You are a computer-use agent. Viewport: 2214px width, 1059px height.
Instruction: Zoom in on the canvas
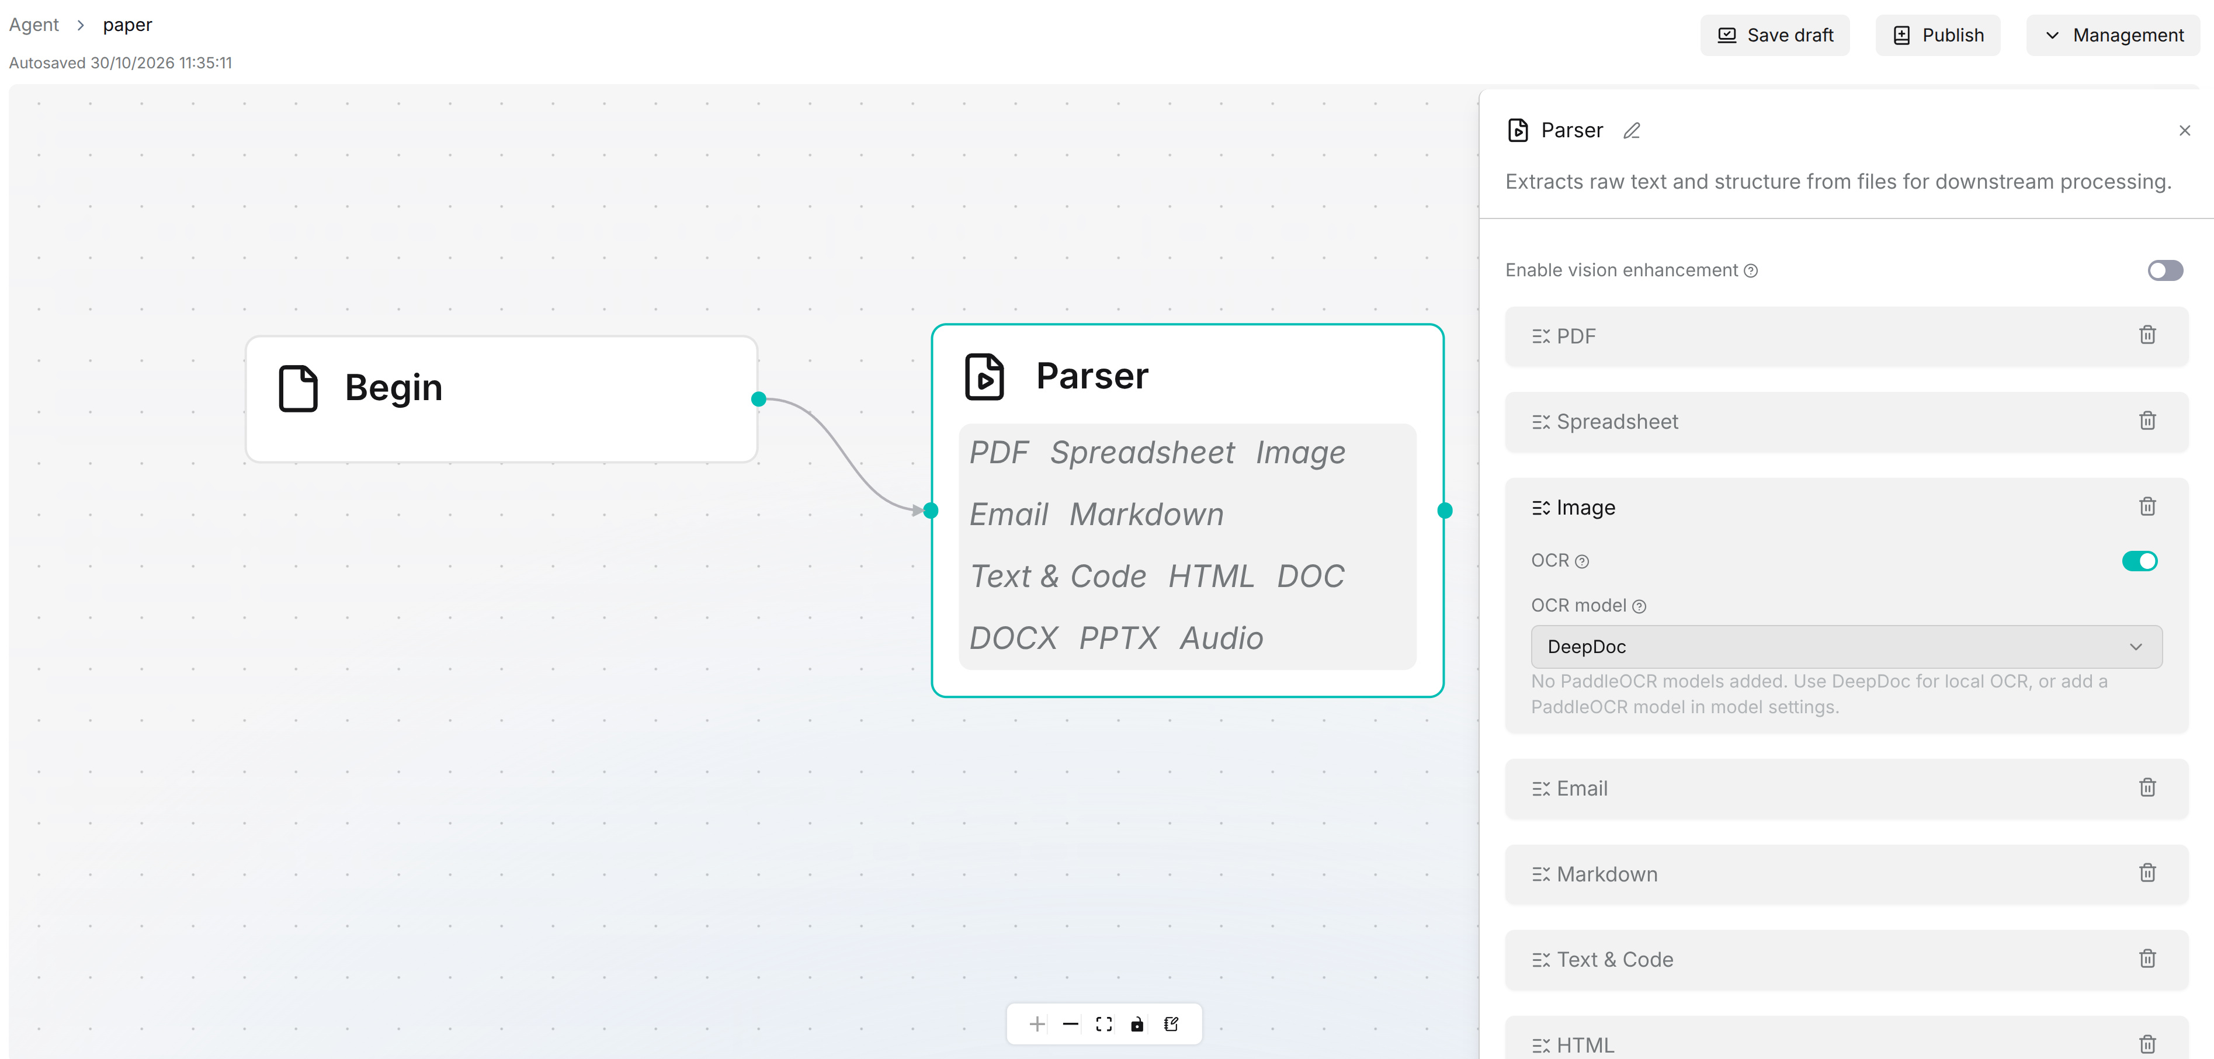(x=1036, y=1024)
